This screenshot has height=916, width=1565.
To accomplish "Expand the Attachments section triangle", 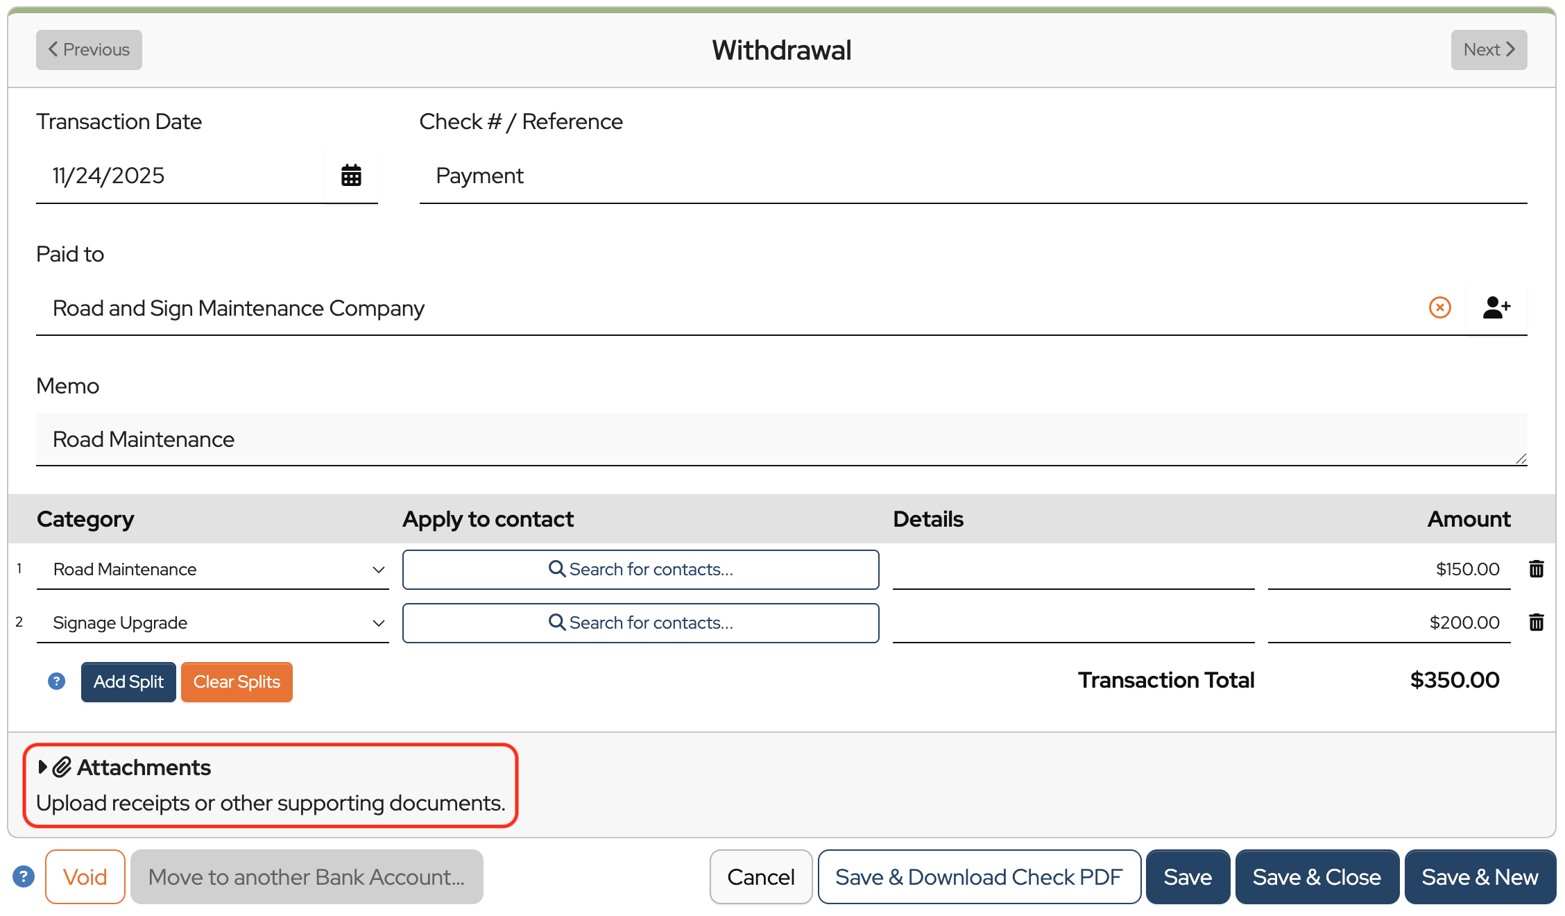I will pos(42,767).
